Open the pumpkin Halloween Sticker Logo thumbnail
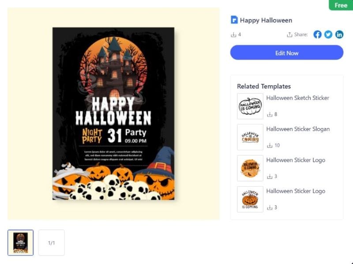 [x=250, y=199]
